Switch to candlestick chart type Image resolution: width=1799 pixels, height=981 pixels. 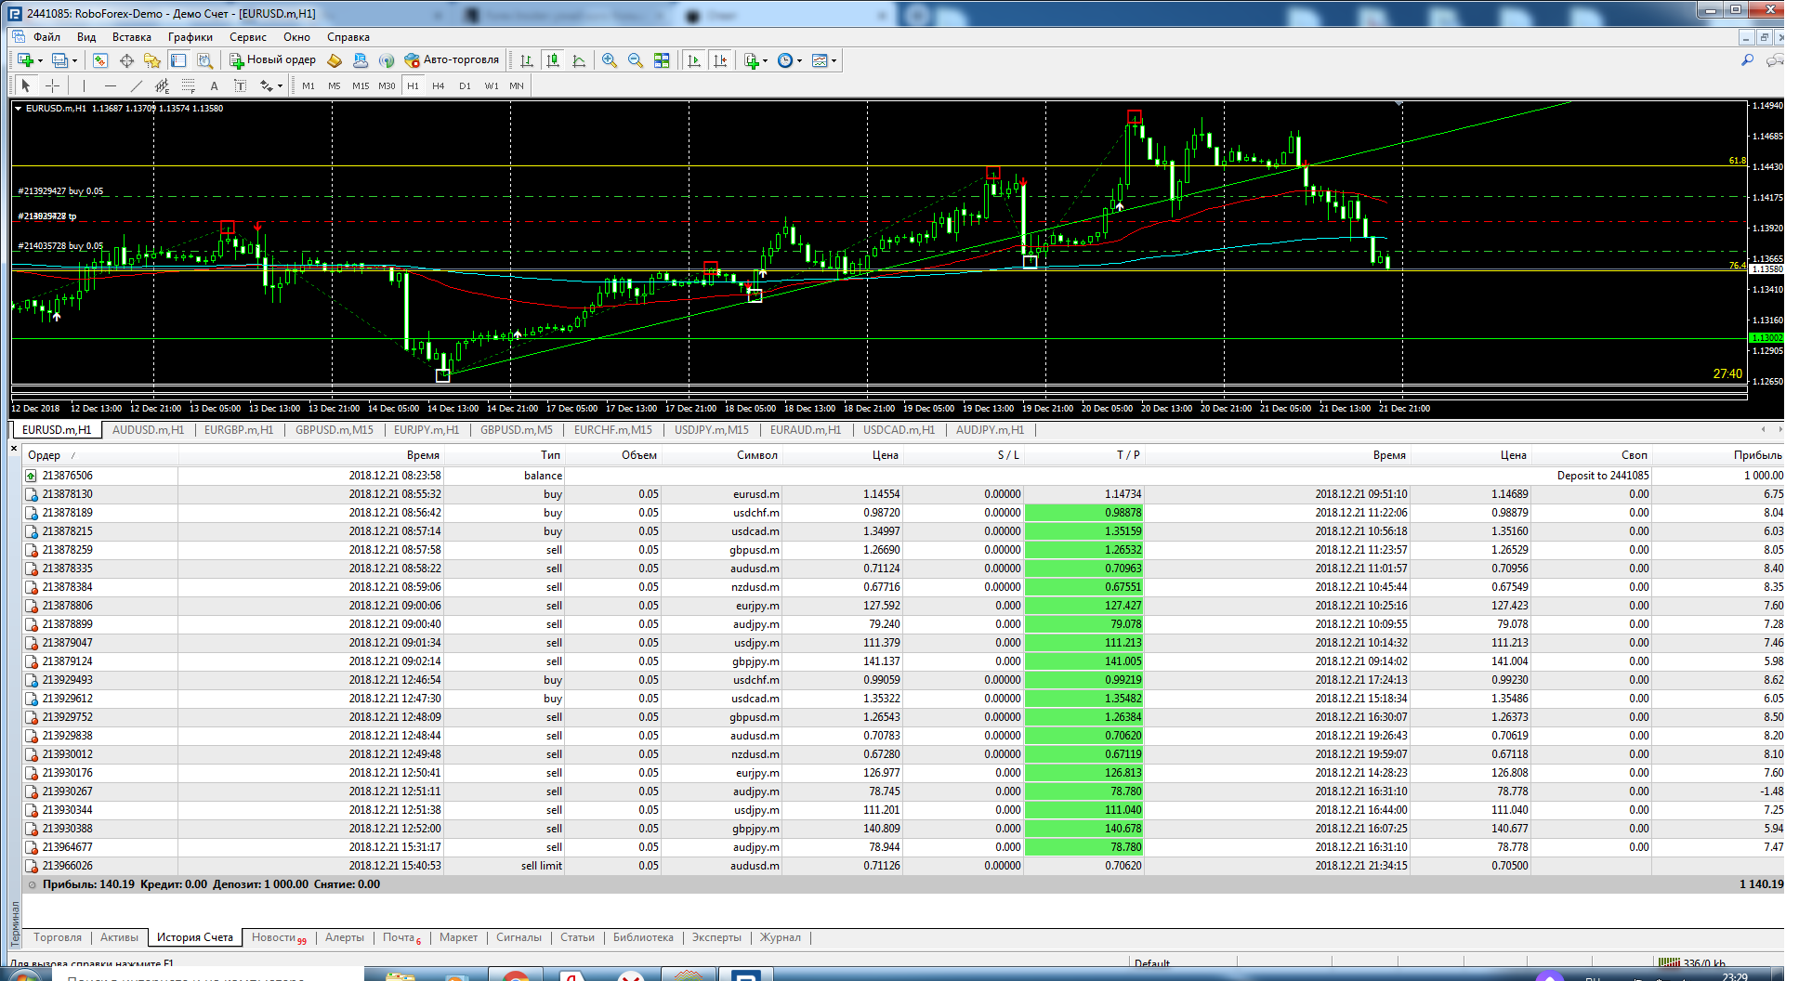click(553, 60)
